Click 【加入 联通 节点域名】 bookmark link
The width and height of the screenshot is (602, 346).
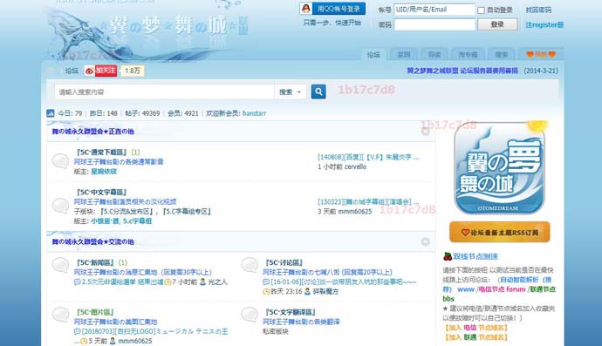click(x=476, y=337)
